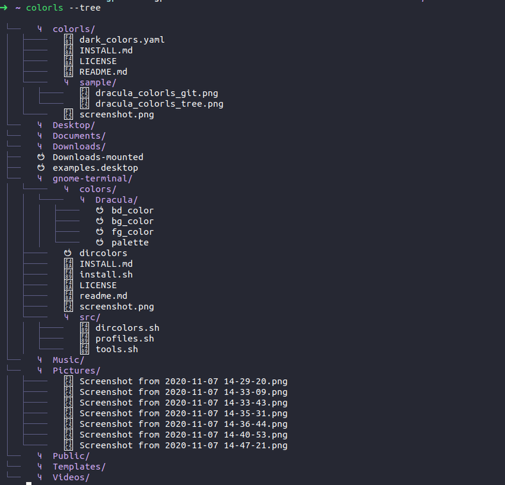Click the icon next to dracula_colorls_git.png
Viewport: 505px width, 485px height.
[x=84, y=94]
